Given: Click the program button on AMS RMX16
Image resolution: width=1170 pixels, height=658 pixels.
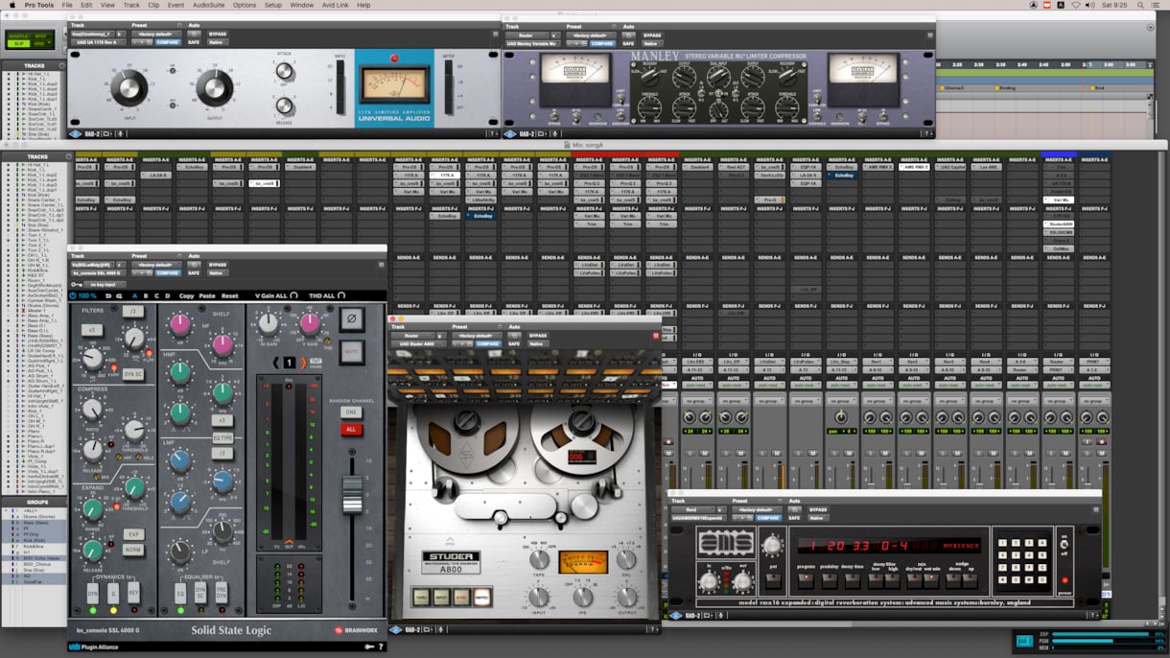Looking at the screenshot, I should (x=806, y=582).
